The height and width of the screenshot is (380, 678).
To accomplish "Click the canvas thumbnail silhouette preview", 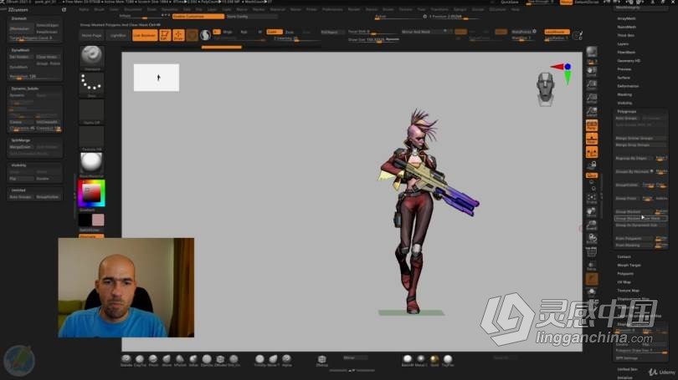I will click(156, 78).
